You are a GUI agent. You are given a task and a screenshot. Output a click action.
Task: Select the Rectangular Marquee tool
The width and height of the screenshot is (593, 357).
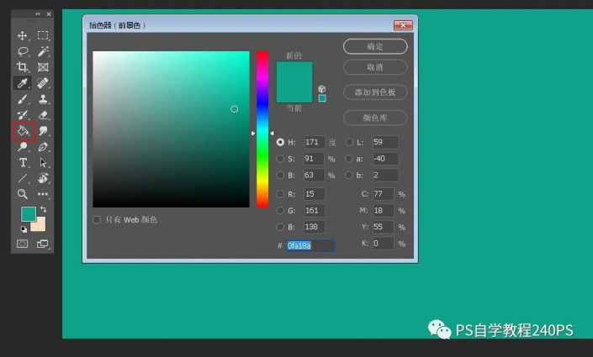[x=43, y=35]
